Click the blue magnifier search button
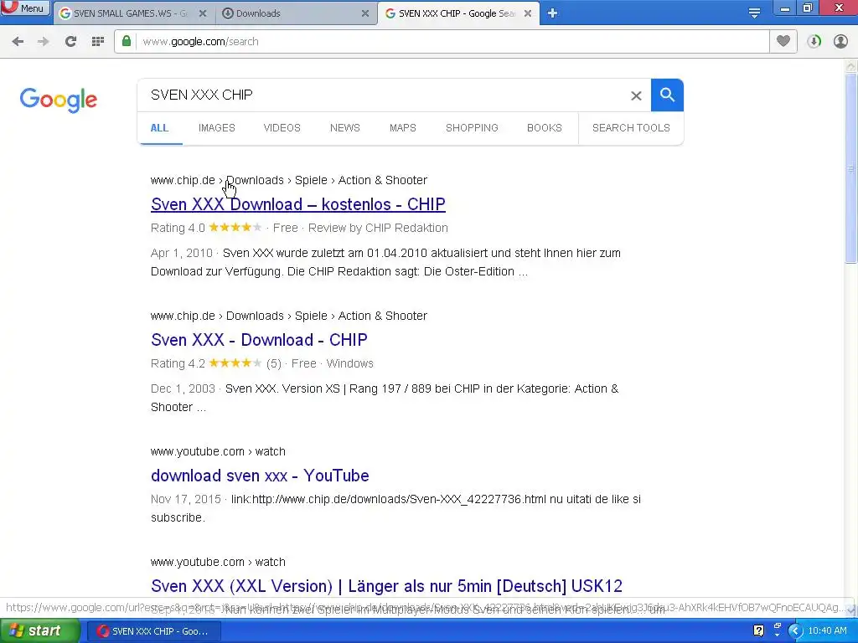Screen dimensions: 858x643 pos(667,95)
